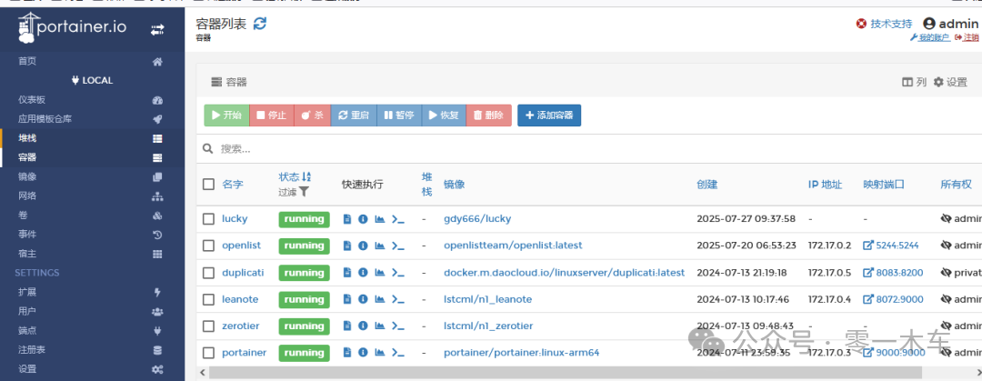982x381 pixels.
Task: Open 堆栈 stacks in sidebar
Action: [92, 138]
